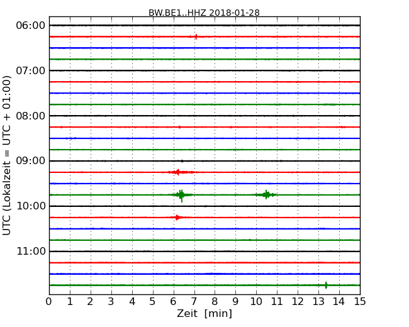The image size is (409, 327).
Task: Select the 10:00 time label
Action: 31,206
